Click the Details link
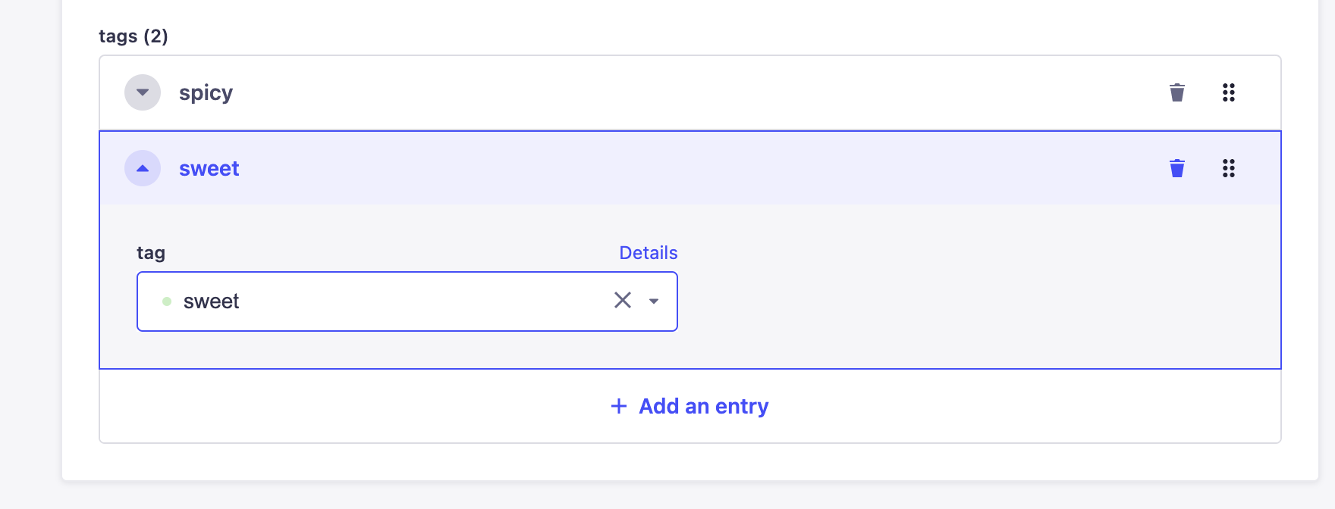1335x509 pixels. click(x=648, y=253)
